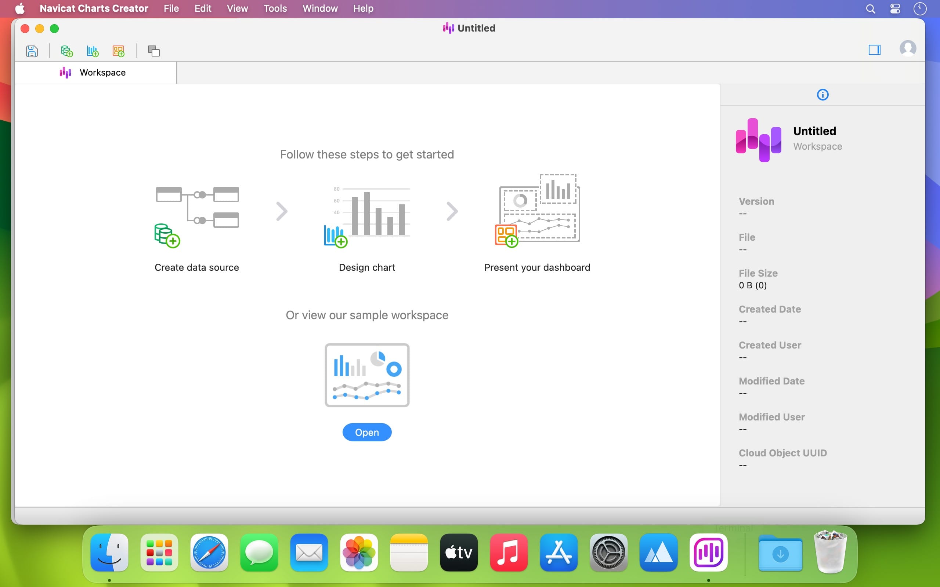Open macOS Control Center in menu bar

[895, 8]
